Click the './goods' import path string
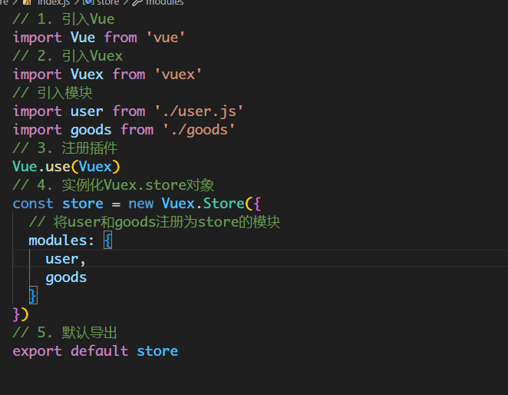 pos(199,129)
